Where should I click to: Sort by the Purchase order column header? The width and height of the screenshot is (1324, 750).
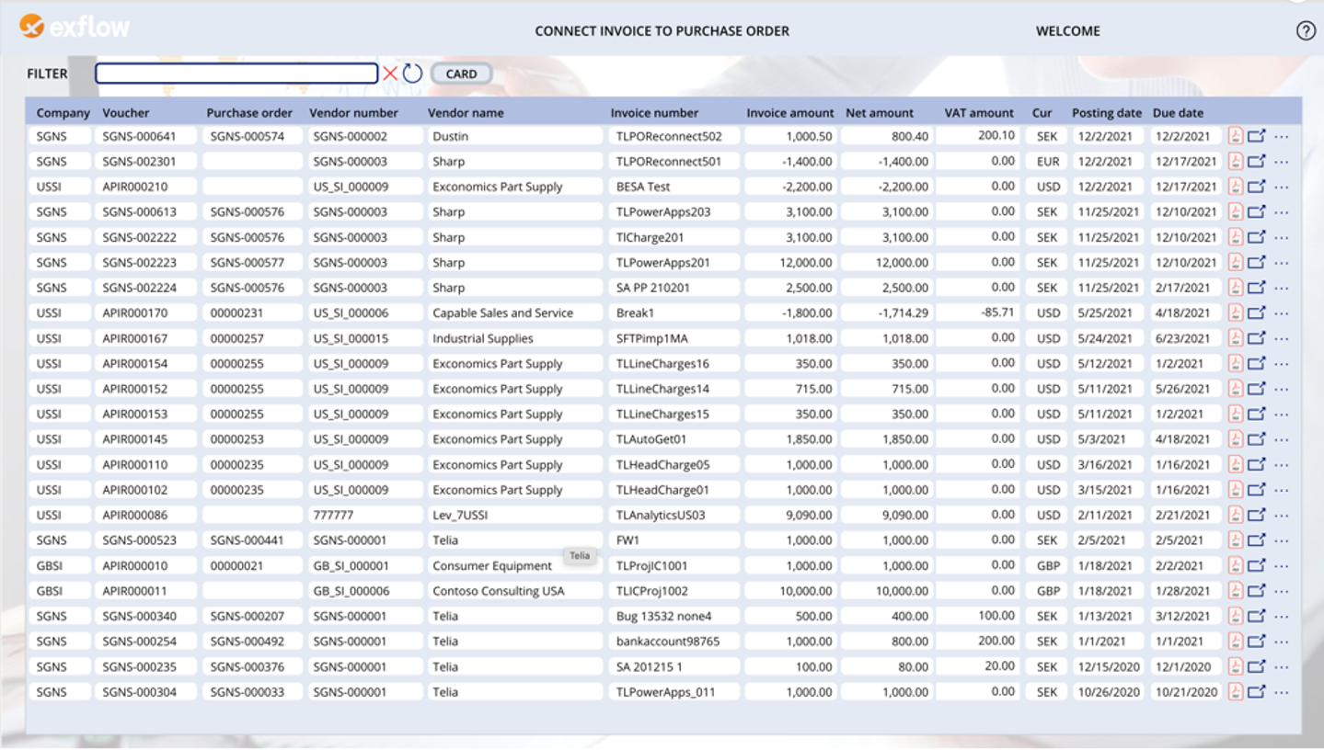[x=249, y=113]
